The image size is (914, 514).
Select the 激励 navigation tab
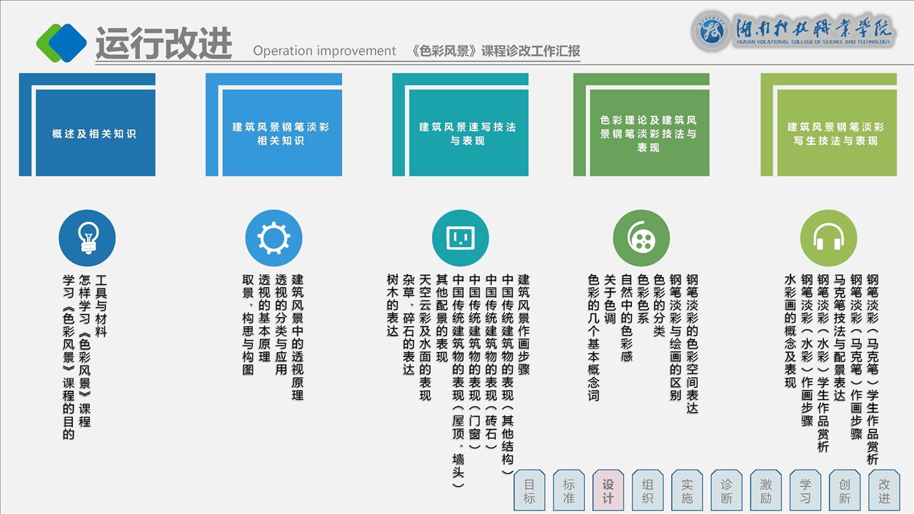(765, 491)
